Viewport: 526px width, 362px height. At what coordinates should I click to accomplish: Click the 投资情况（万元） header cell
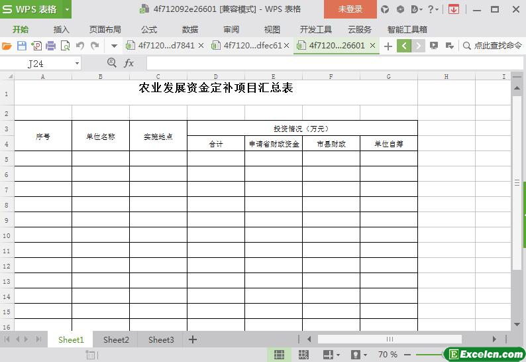(302, 128)
